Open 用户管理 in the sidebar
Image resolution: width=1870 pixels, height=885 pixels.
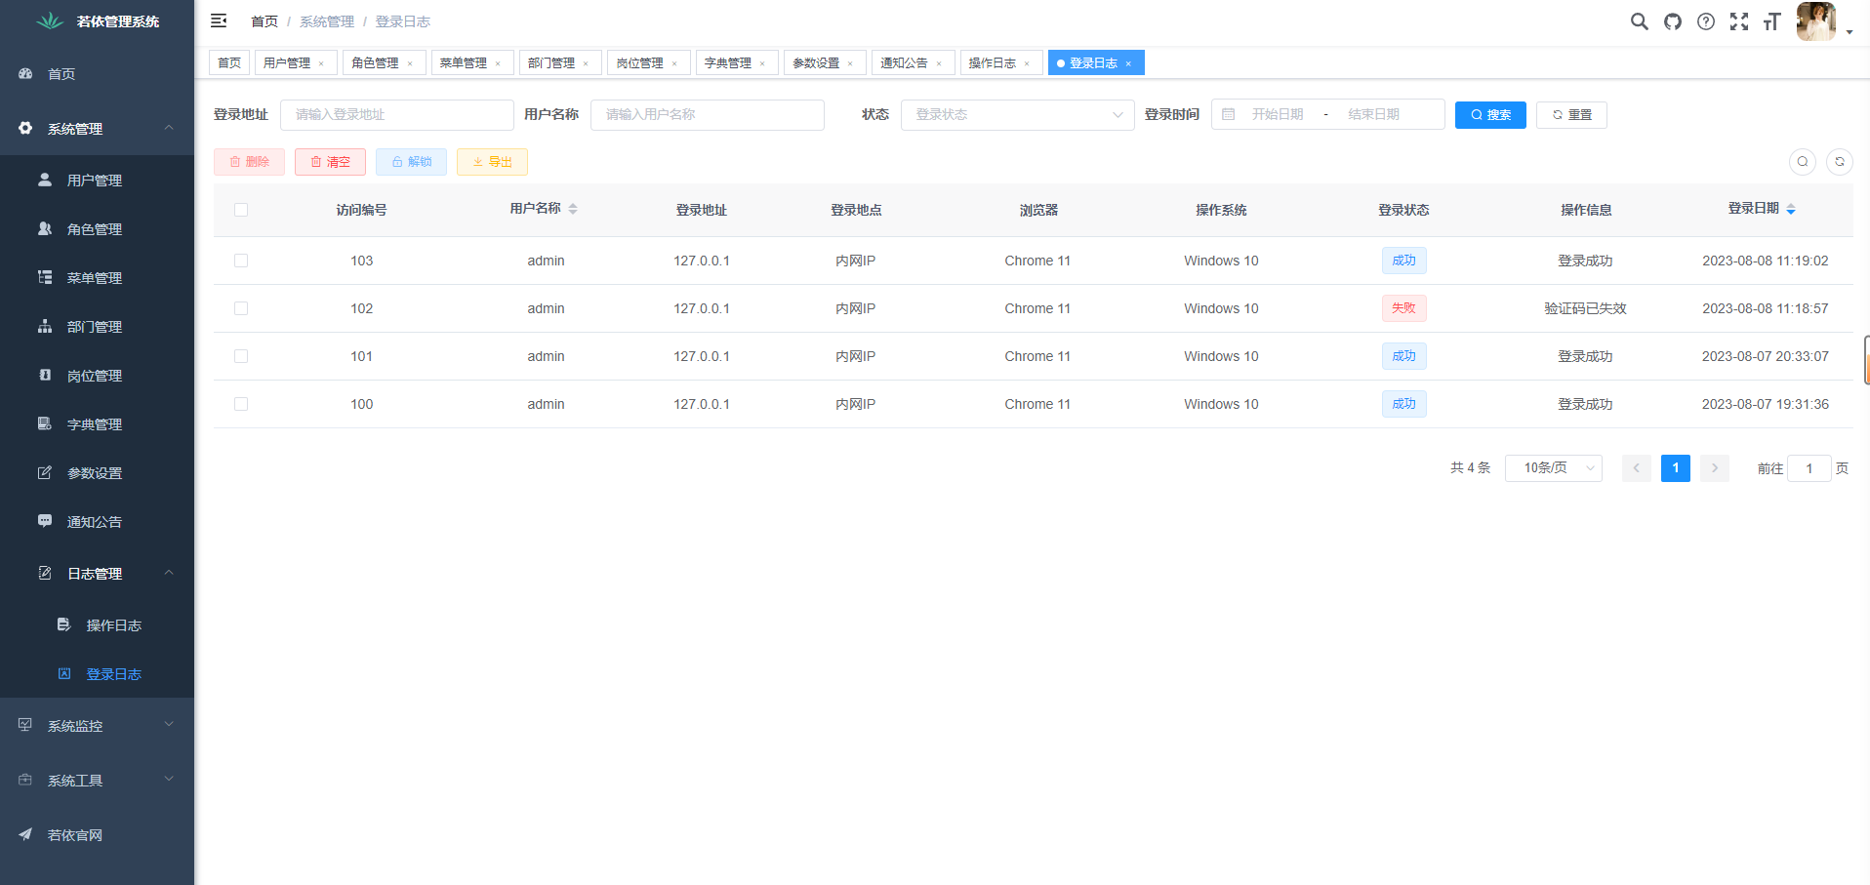tap(97, 181)
